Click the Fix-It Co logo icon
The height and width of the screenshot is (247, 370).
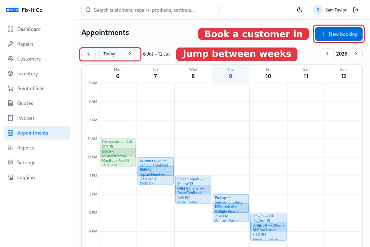click(12, 10)
